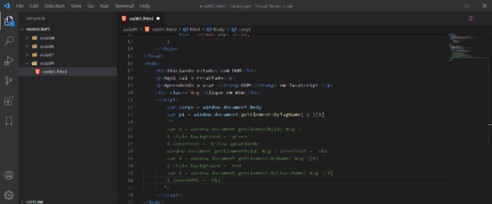Select the ex005.html editor tab
Image resolution: width=492 pixels, height=204 pixels.
pyautogui.click(x=141, y=18)
